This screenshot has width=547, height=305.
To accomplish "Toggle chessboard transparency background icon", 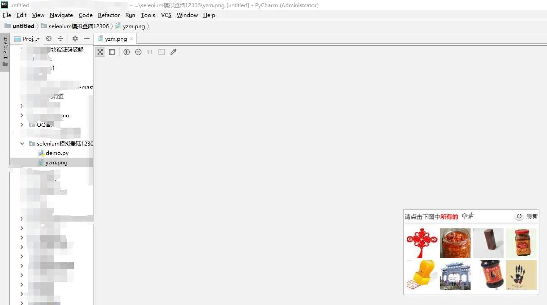I will (x=100, y=52).
